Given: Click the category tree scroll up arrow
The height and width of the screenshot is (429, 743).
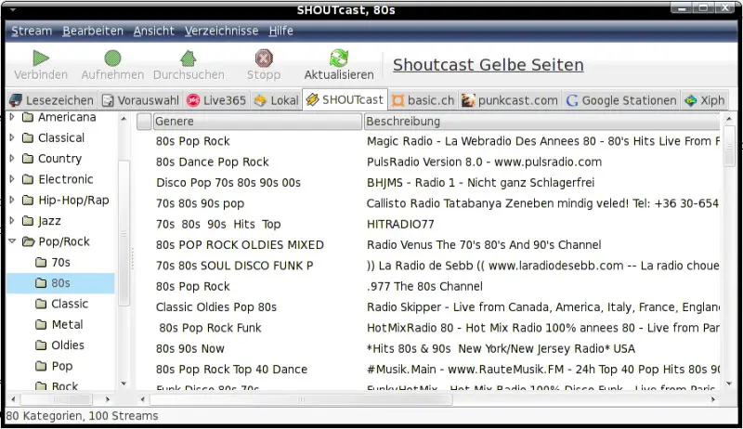Looking at the screenshot, I should tap(124, 118).
